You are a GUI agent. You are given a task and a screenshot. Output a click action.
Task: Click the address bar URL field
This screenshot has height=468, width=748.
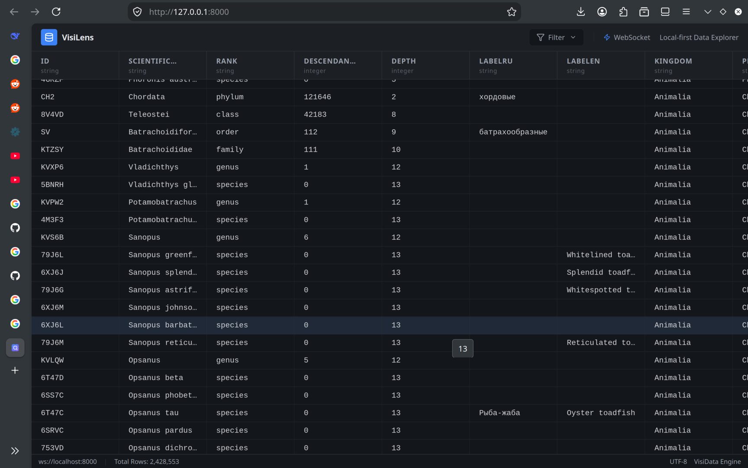(324, 12)
